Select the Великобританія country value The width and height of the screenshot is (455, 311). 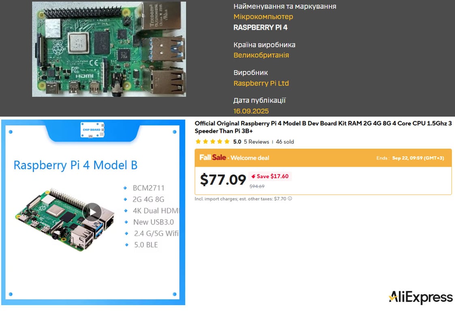261,55
